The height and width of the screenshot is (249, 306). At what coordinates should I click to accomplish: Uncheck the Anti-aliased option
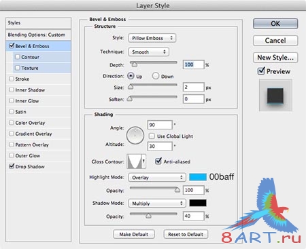(x=158, y=161)
